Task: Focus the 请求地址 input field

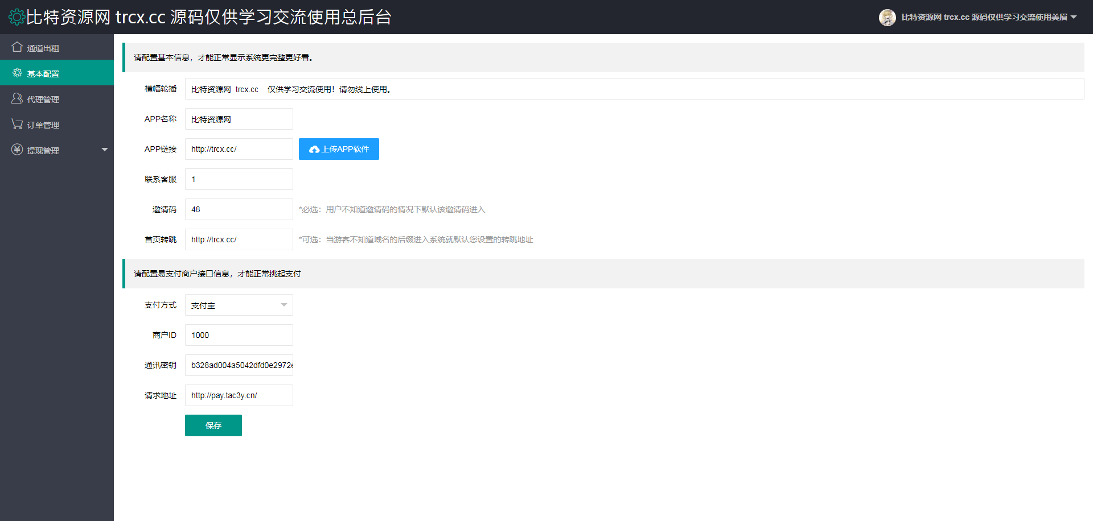Action: (x=239, y=395)
